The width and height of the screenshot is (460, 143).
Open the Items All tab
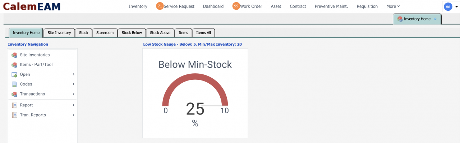tap(203, 33)
